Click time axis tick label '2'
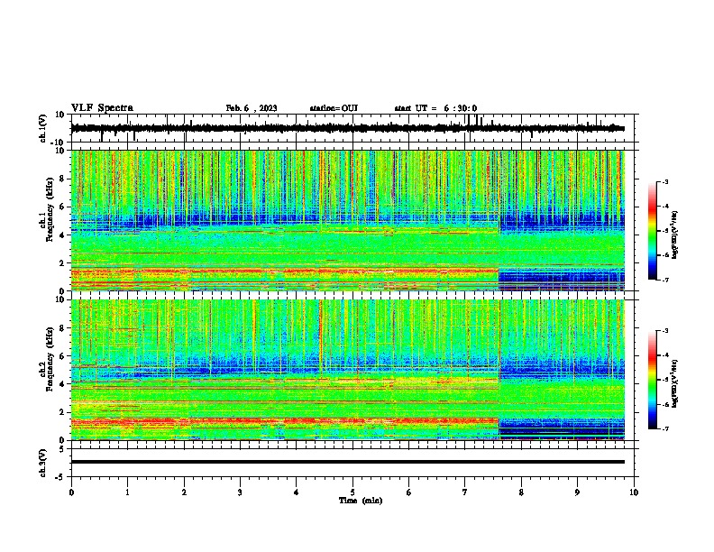The image size is (714, 552). (x=184, y=492)
